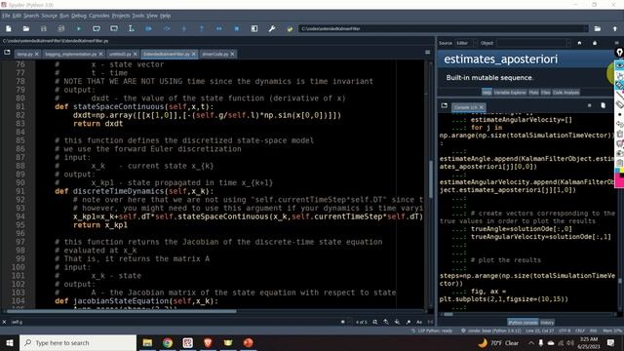The height and width of the screenshot is (351, 624).
Task: Run cell and advance to next
Action: point(114,28)
